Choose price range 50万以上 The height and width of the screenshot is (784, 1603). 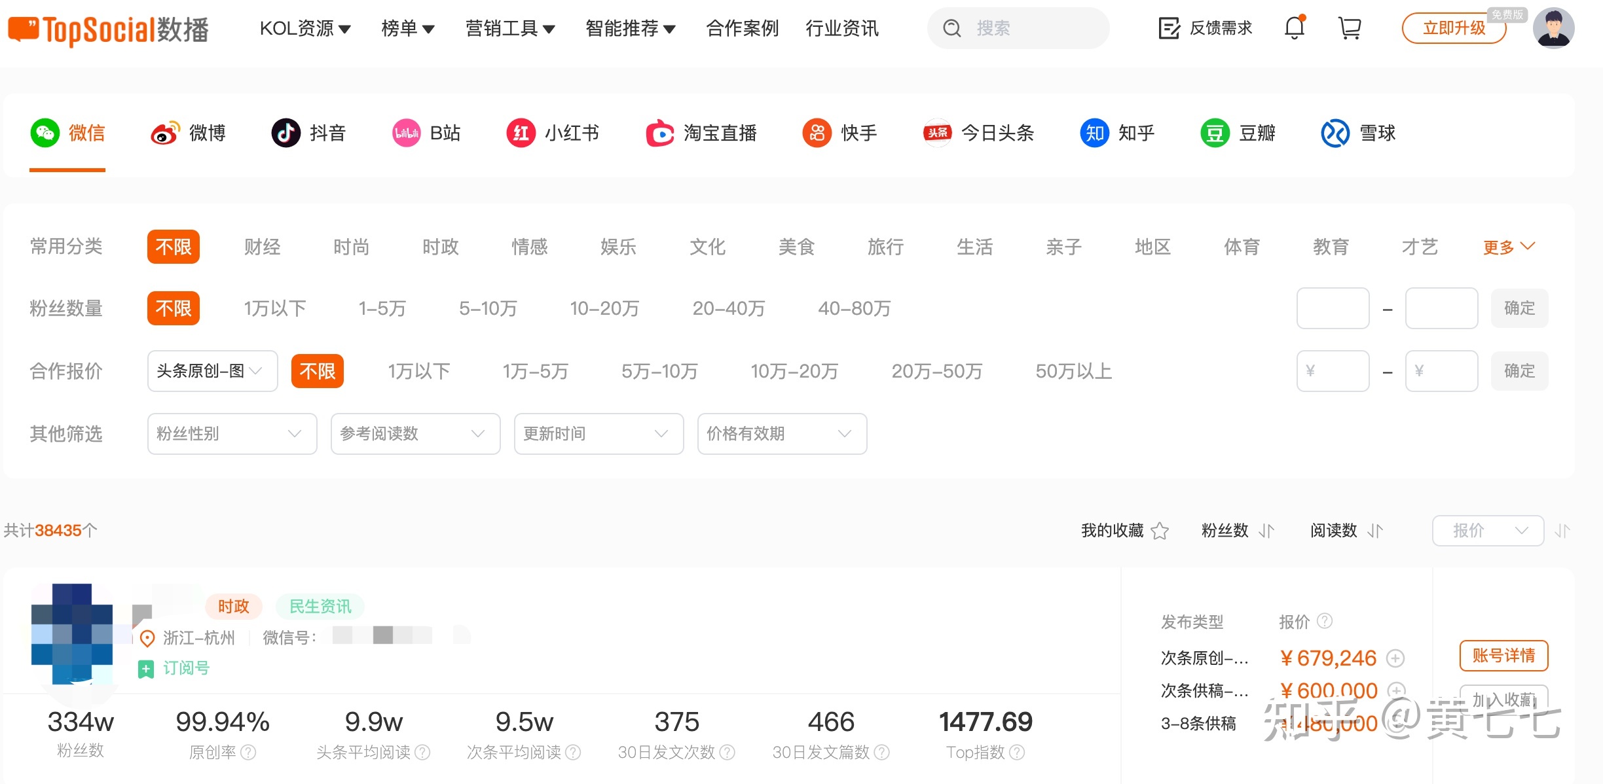1074,371
